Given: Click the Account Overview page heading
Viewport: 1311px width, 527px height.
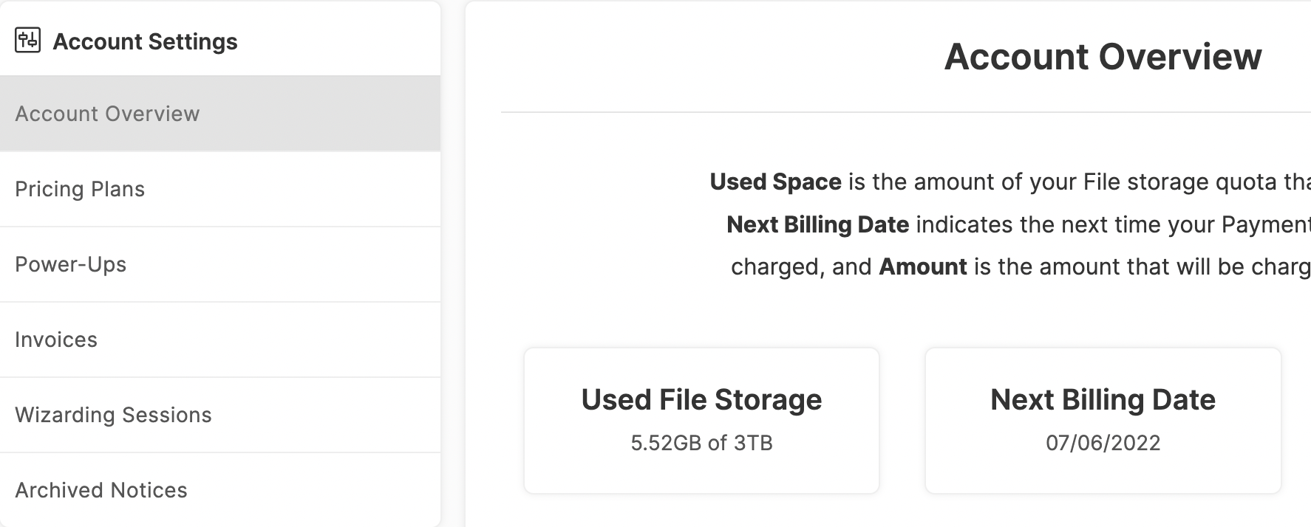Looking at the screenshot, I should [x=1103, y=57].
